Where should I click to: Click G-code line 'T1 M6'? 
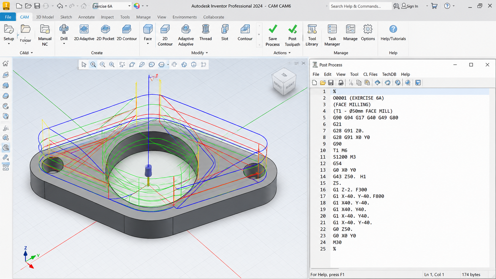[x=340, y=150]
